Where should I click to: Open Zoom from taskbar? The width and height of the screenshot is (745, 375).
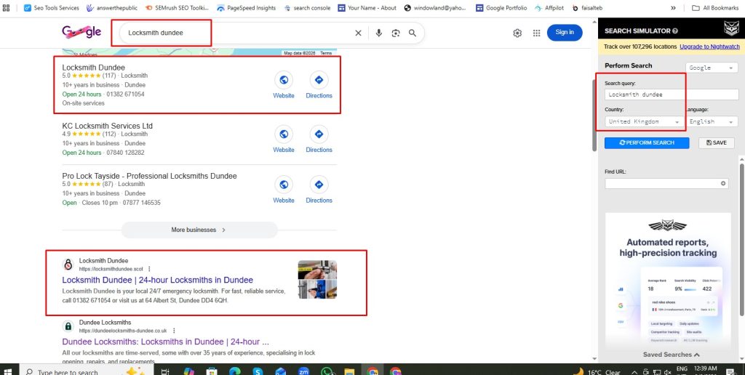(x=303, y=371)
